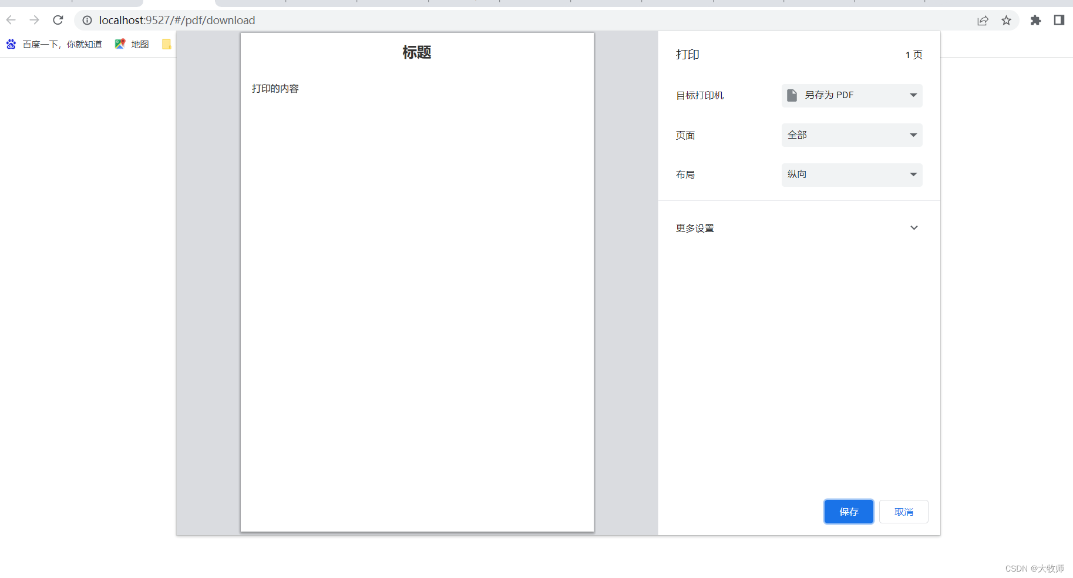This screenshot has width=1073, height=578.
Task: Click the yellow folder on the bookmarks bar
Action: click(x=166, y=43)
